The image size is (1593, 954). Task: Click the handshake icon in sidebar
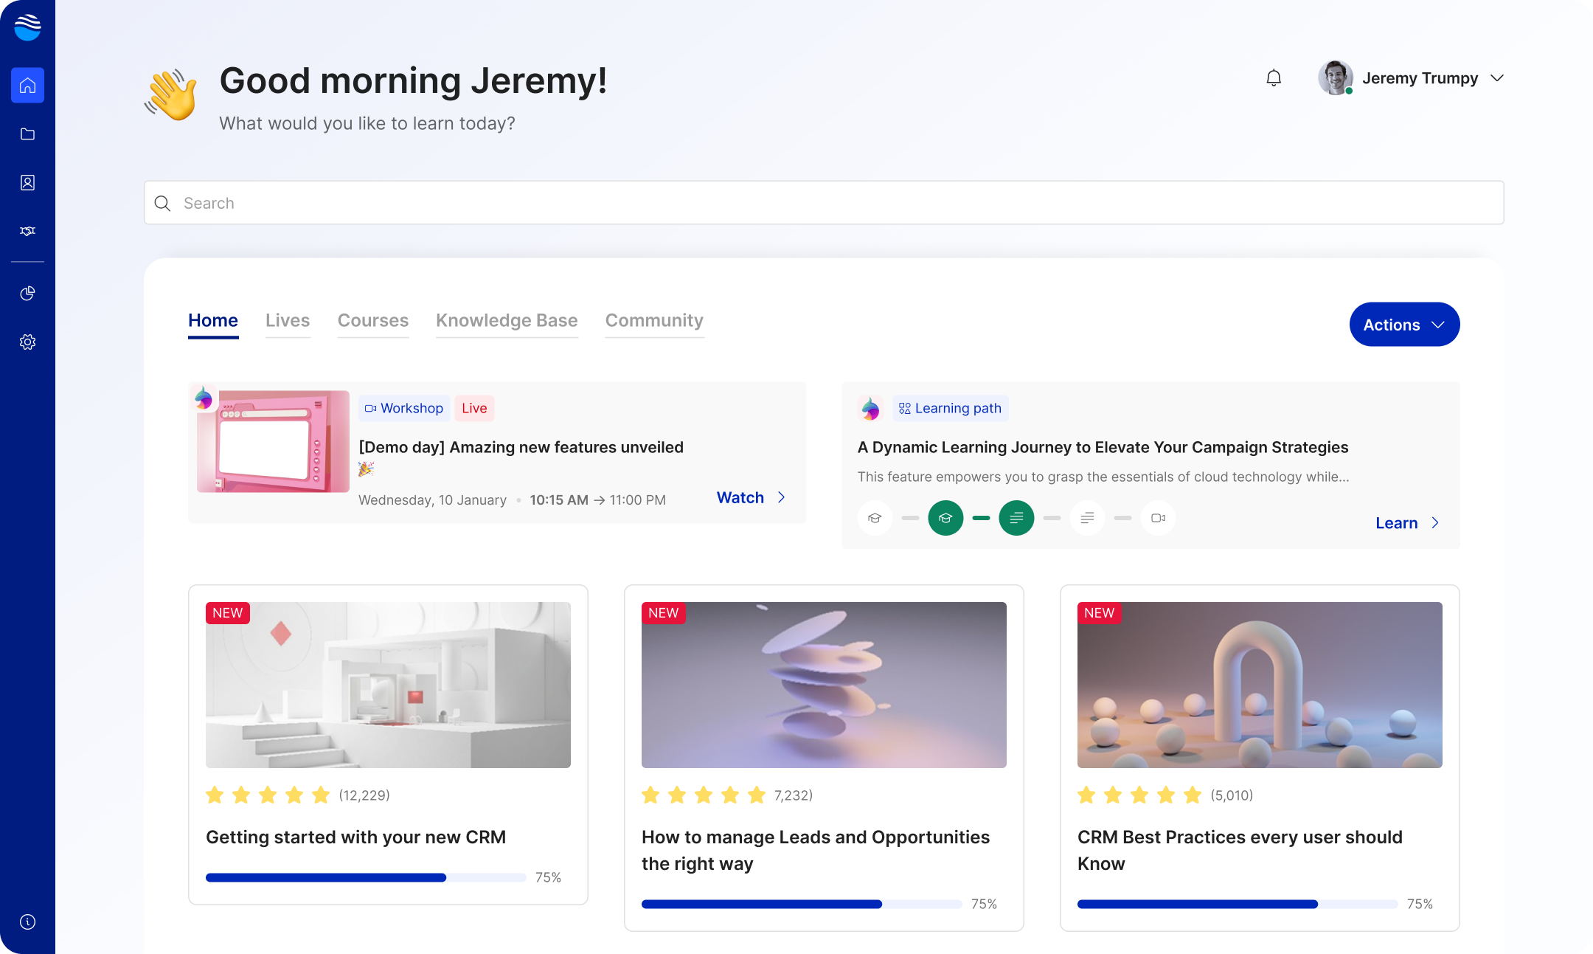point(27,232)
